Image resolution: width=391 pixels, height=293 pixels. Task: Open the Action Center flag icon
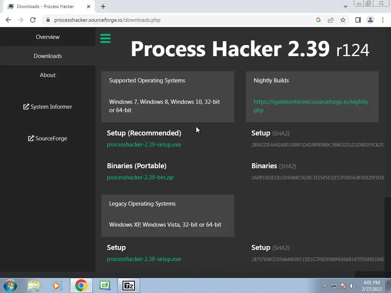pyautogui.click(x=343, y=286)
